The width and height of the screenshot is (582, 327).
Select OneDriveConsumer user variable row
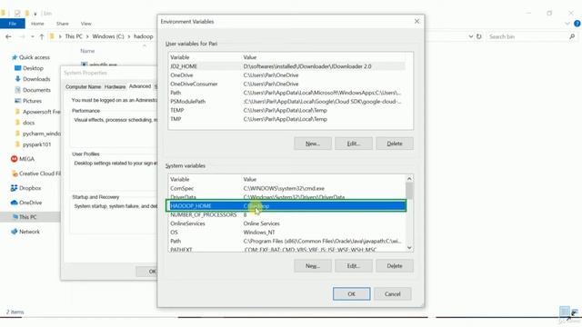point(286,84)
